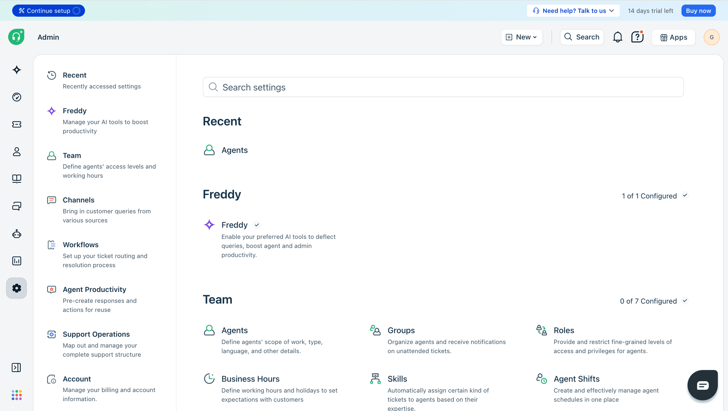Click the Freshdesk headset logo
The image size is (728, 411).
click(x=16, y=37)
